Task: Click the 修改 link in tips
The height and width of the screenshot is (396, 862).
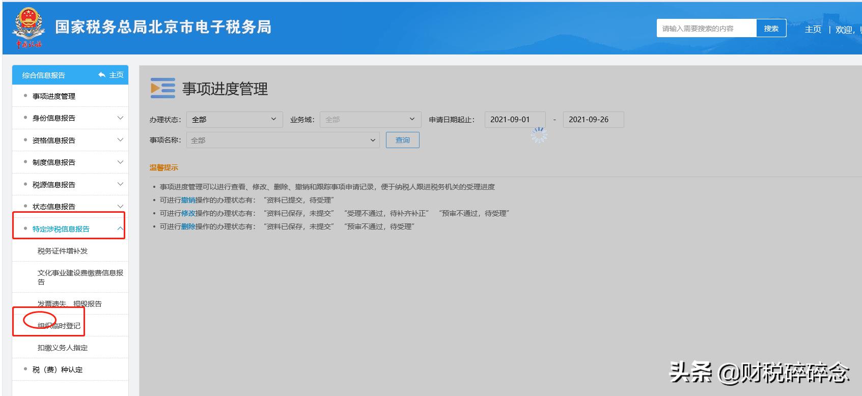Action: click(x=188, y=213)
